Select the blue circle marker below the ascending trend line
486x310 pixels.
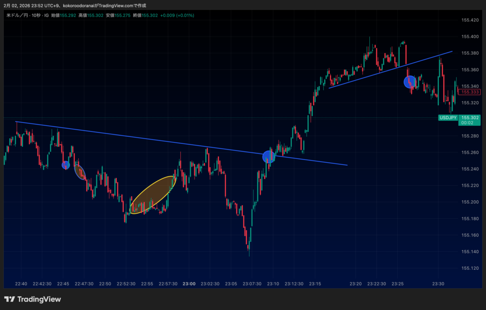[410, 82]
